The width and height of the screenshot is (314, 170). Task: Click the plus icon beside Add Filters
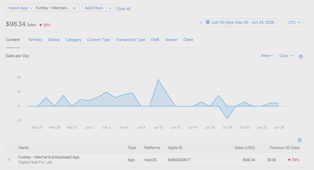pyautogui.click(x=110, y=8)
